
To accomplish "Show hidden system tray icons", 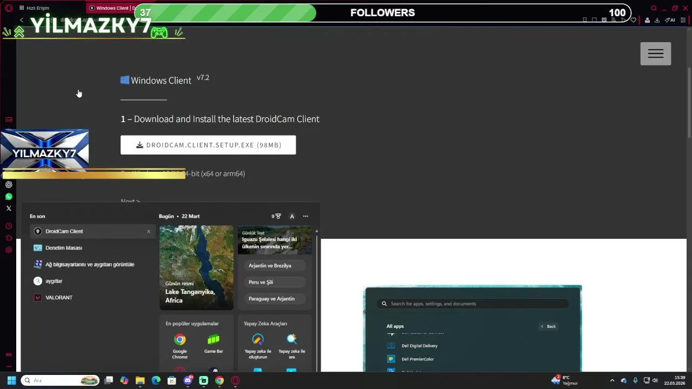I will (x=612, y=380).
